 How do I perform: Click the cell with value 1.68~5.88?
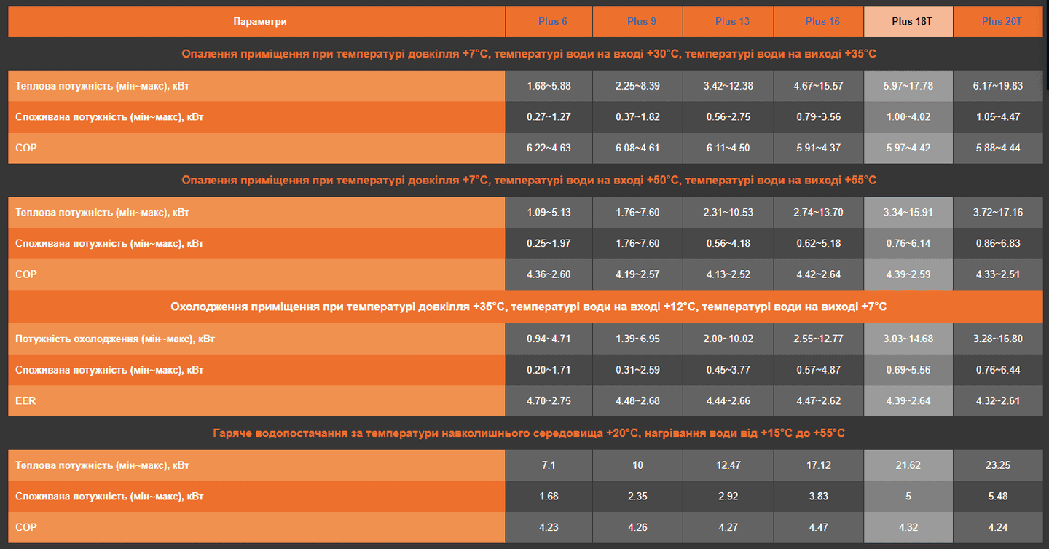tap(549, 86)
